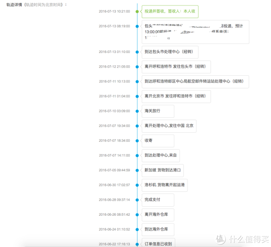
Task: Select the 新加坡 货物到达港口 entry box
Action: pos(163,170)
